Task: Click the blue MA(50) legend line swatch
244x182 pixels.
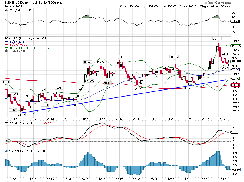Action: 7,42
